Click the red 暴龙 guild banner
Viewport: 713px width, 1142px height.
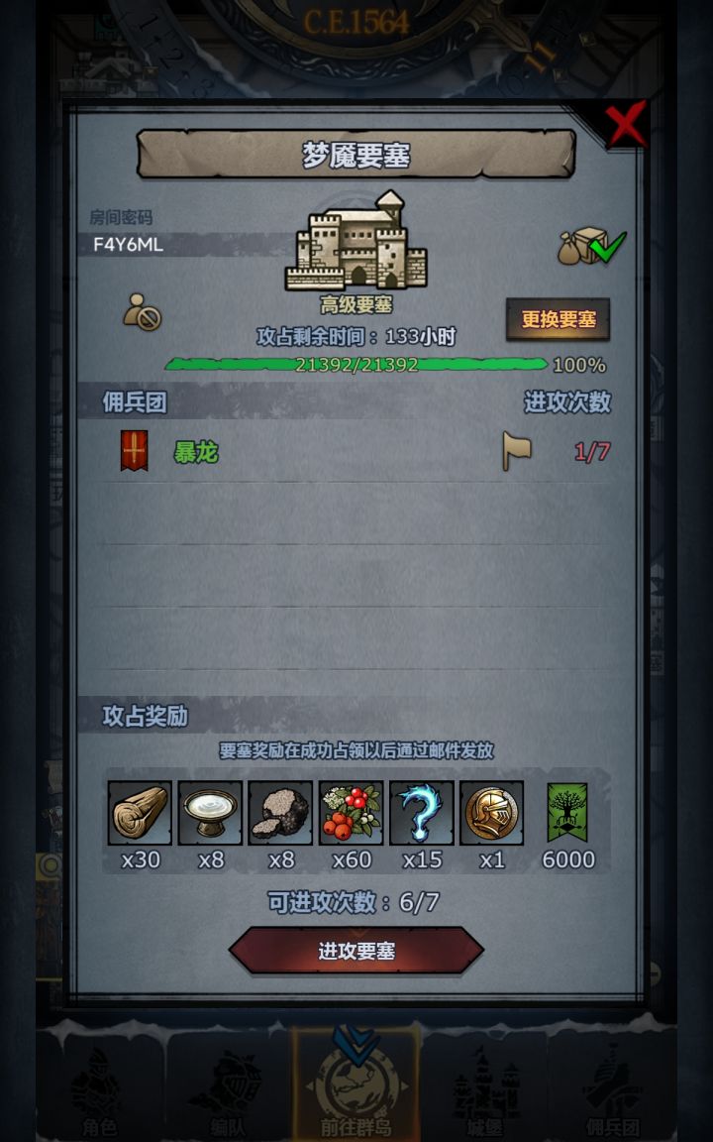click(134, 451)
